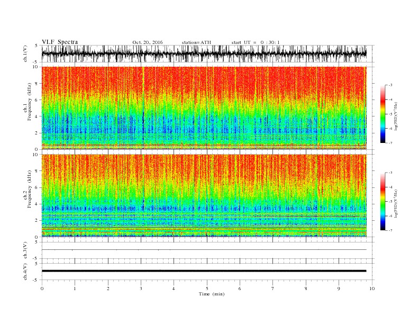Click time axis tick label "3"
The height and width of the screenshot is (324, 419).
[x=141, y=289]
